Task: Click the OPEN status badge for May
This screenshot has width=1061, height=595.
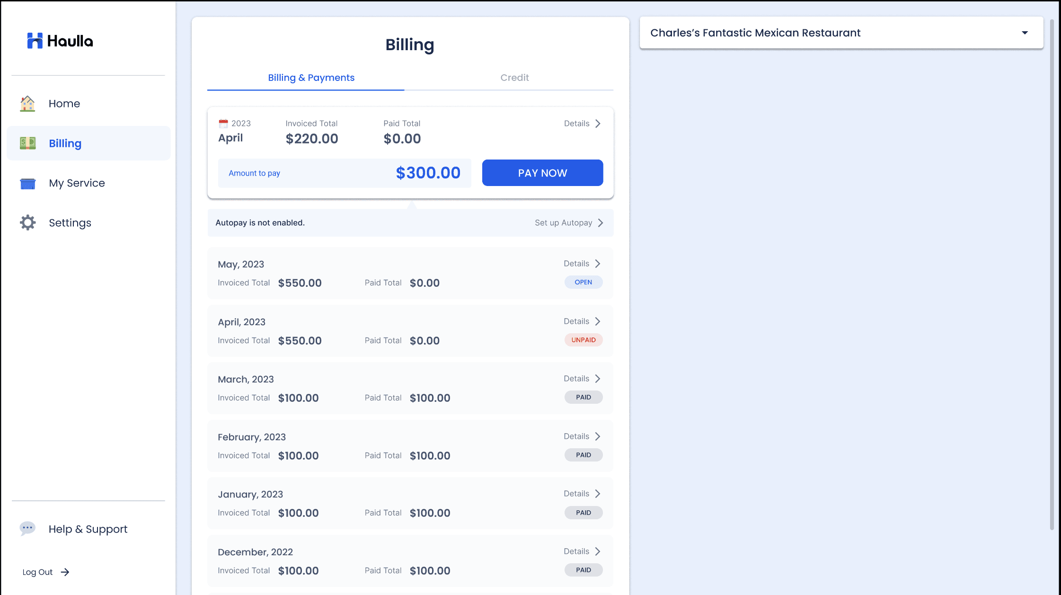Action: 583,282
